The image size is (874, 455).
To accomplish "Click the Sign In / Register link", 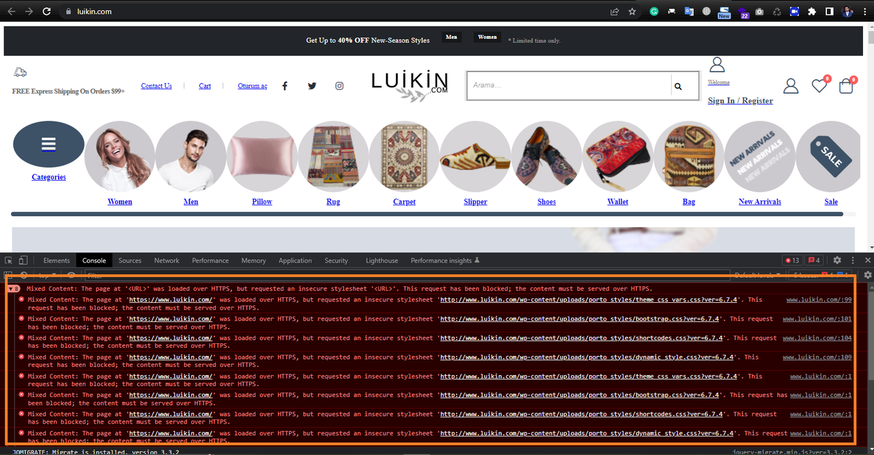I will coord(740,101).
